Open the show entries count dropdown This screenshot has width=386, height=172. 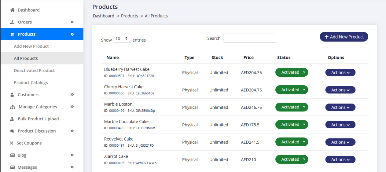[x=122, y=39]
